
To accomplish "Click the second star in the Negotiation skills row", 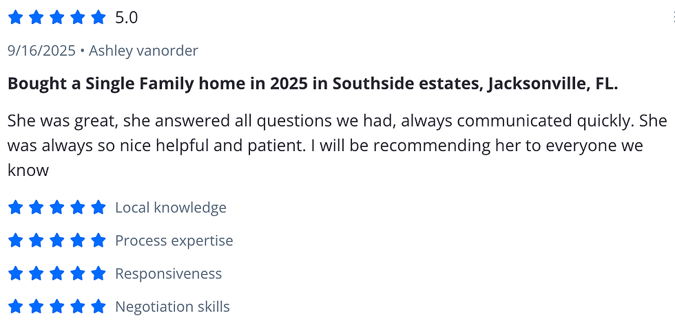I will pos(36,306).
